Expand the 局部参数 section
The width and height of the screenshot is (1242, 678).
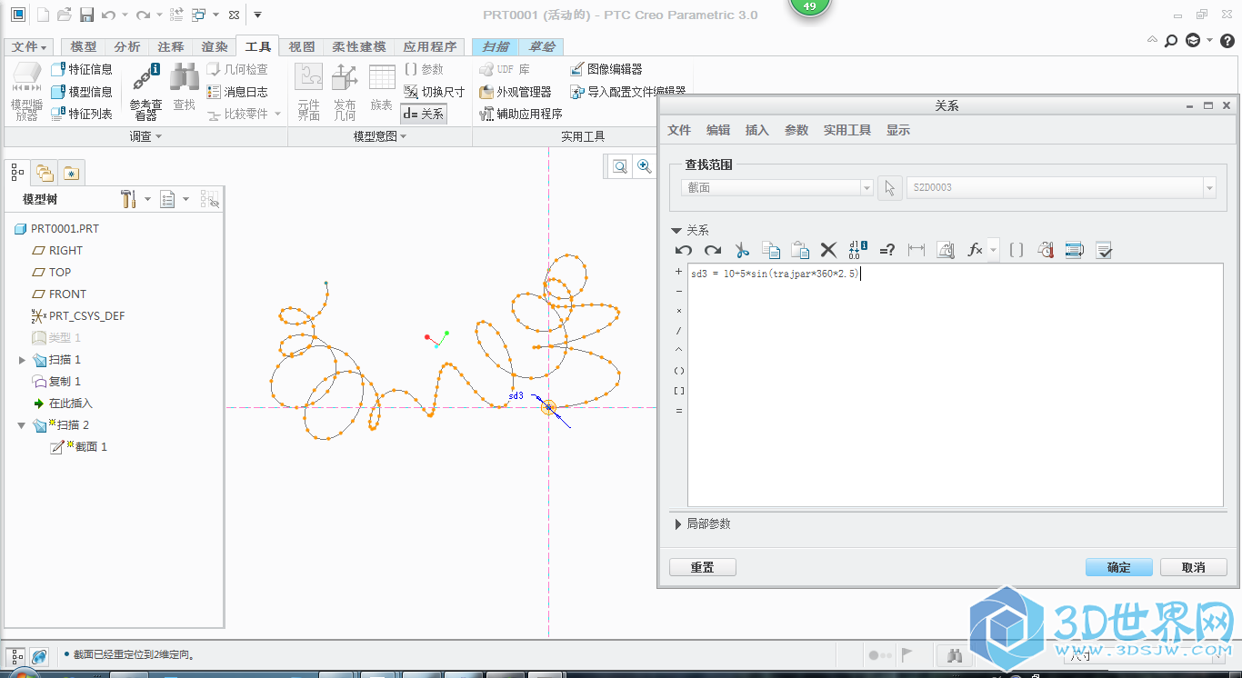[678, 524]
